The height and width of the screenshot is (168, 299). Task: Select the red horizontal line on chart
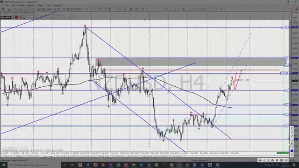192,70
